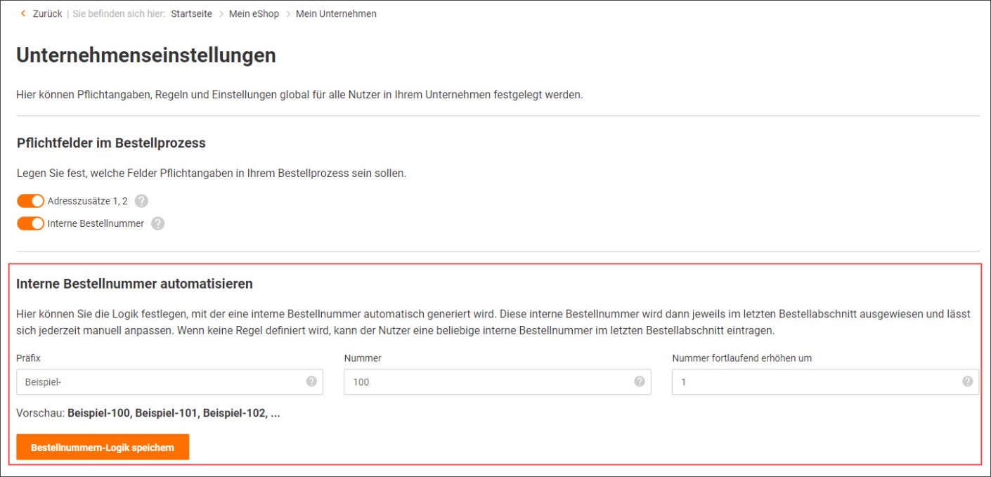991x477 pixels.
Task: Open help icon beside Adresszusätze 1, 2
Action: pyautogui.click(x=141, y=202)
